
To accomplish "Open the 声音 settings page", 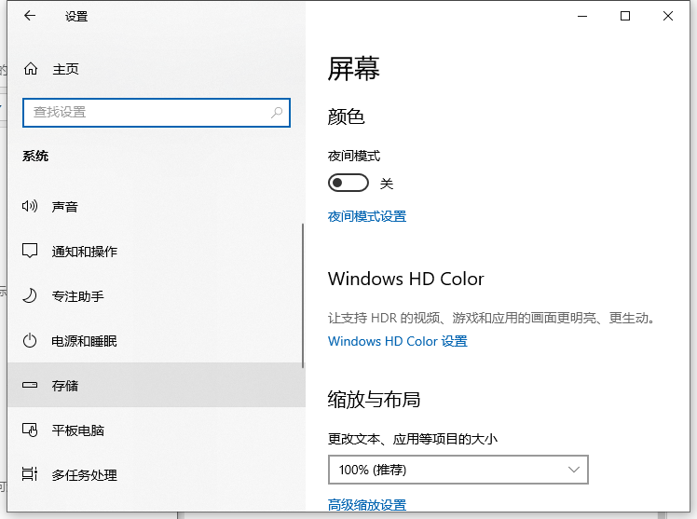I will tap(65, 207).
